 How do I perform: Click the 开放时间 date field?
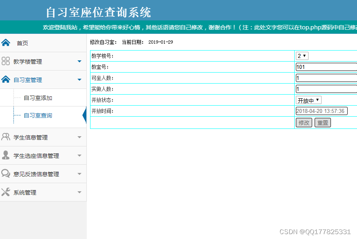[322, 111]
